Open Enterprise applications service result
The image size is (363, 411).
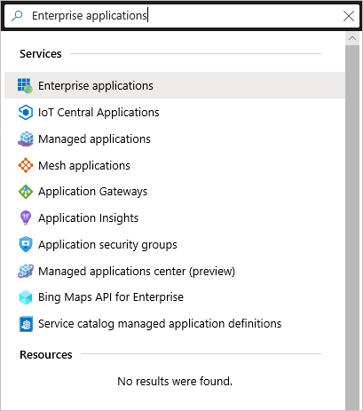[175, 86]
